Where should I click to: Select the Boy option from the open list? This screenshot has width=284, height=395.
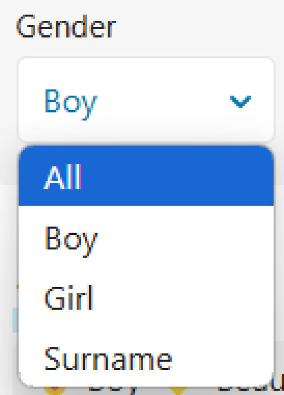[71, 238]
